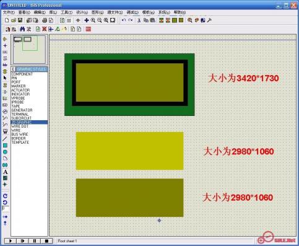Click the Print icon in toolbar
Image resolution: width=299 pixels, height=246 pixels.
[x=45, y=20]
